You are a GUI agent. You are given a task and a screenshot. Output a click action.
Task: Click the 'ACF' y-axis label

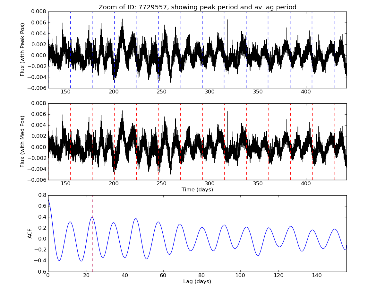[30, 233]
